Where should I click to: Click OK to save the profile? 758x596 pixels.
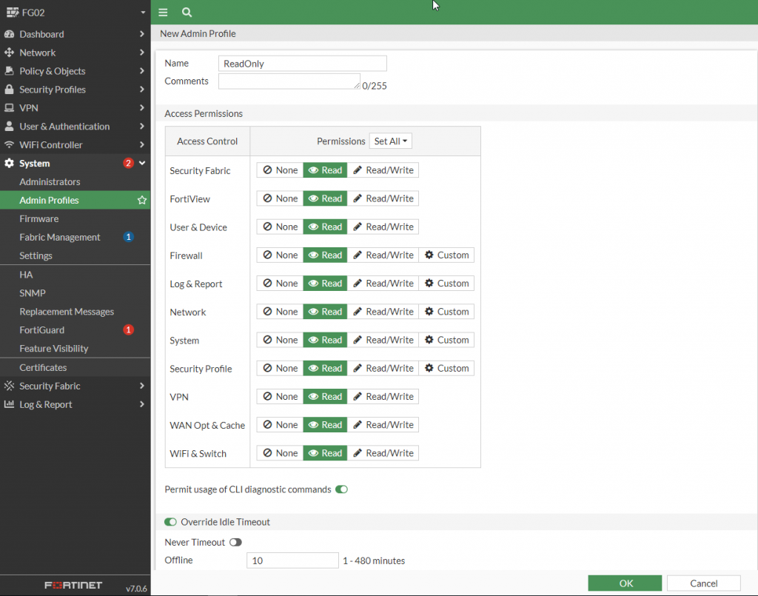pos(625,583)
